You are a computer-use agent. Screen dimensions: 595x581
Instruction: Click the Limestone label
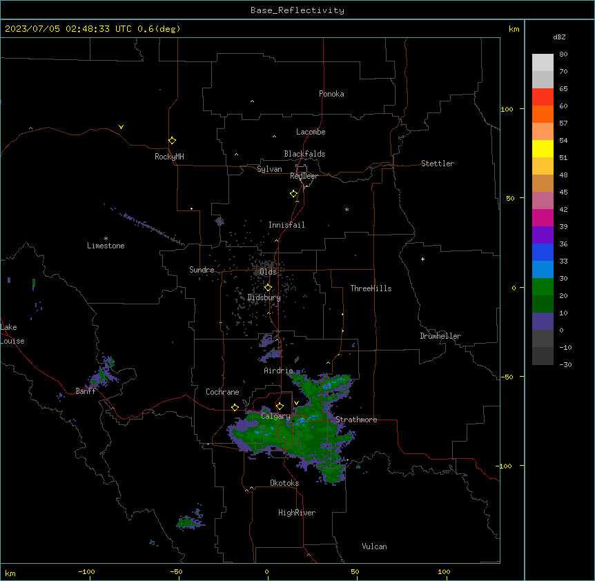click(x=106, y=246)
